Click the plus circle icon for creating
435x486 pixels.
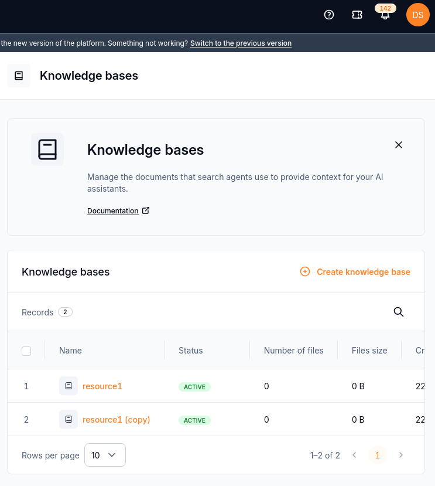pos(305,271)
